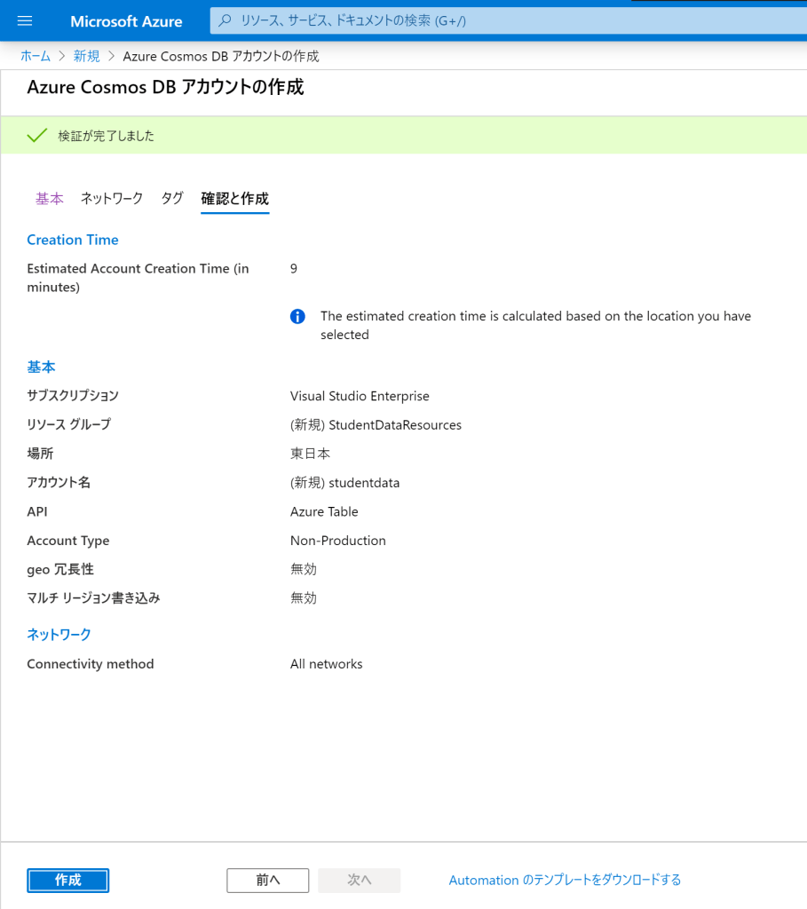
Task: Go back with the 前へ button
Action: pyautogui.click(x=267, y=880)
